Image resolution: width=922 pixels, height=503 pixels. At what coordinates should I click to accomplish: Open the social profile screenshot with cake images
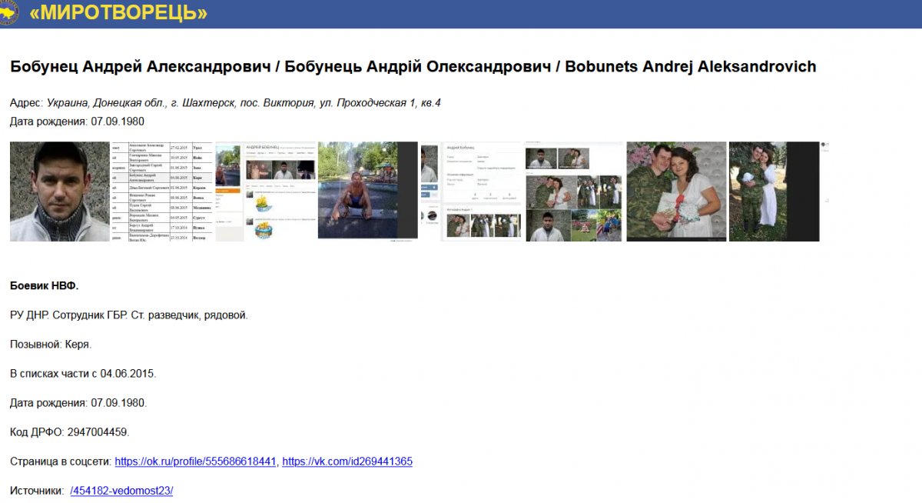click(x=265, y=192)
